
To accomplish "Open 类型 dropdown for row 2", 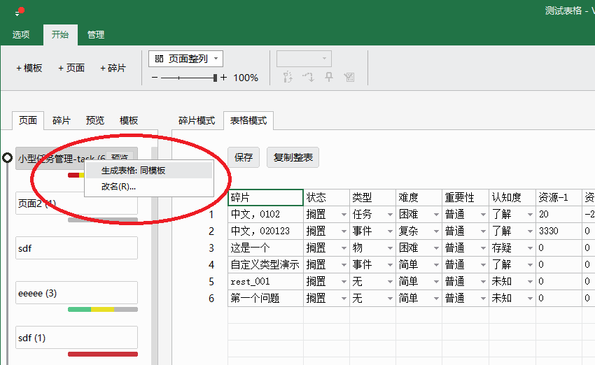I will (x=389, y=231).
